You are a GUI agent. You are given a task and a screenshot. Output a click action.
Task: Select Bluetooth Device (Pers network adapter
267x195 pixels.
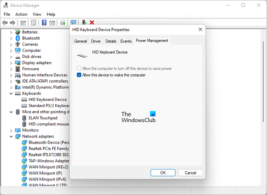click(x=49, y=142)
